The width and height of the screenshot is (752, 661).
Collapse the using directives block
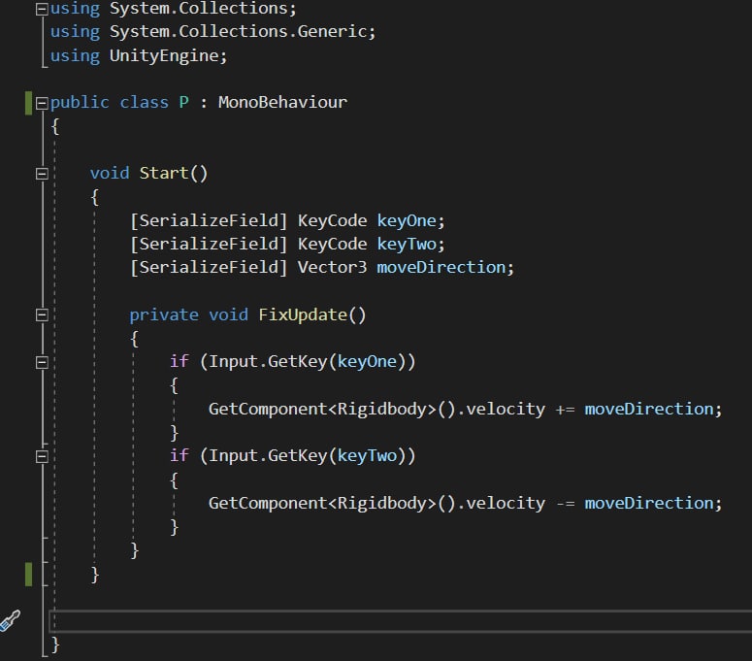[42, 9]
